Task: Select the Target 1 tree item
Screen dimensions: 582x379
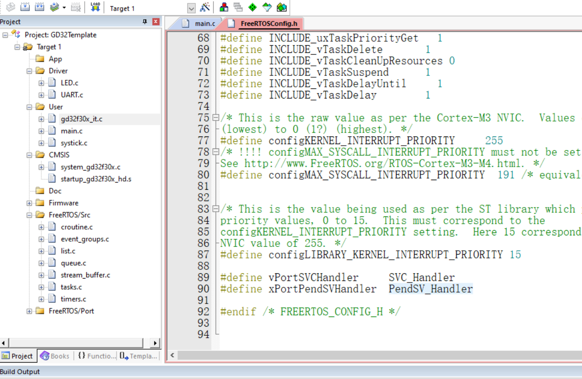Action: pyautogui.click(x=49, y=47)
